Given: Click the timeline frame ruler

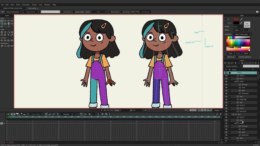Looking at the screenshot, I should pos(114,117).
